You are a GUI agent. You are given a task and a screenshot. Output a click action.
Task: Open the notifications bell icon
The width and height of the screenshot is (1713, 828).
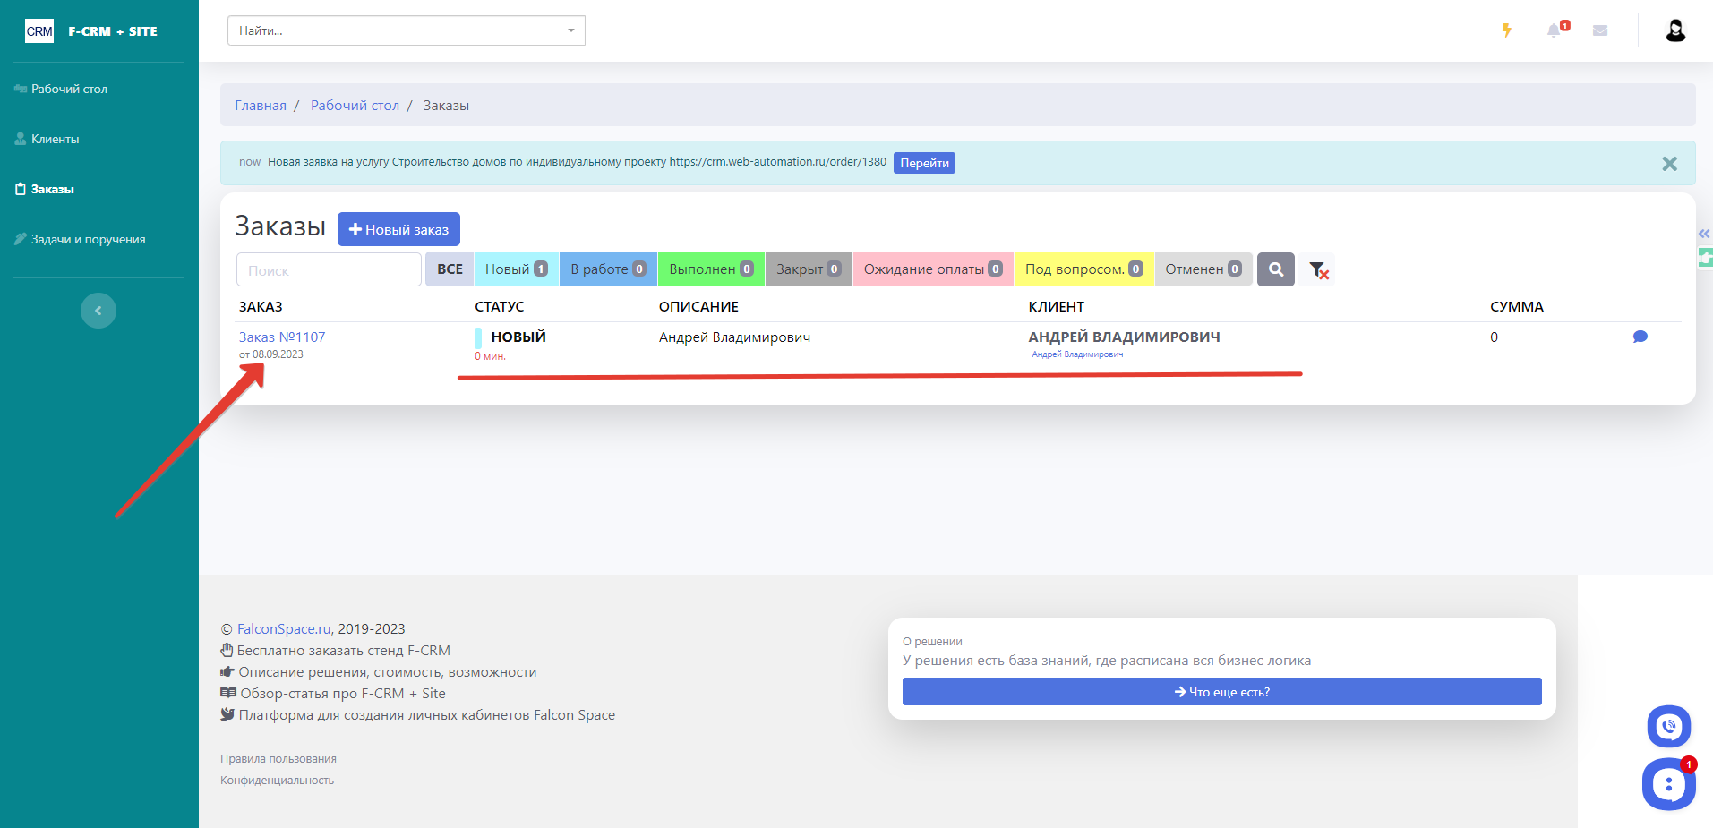[x=1554, y=30]
